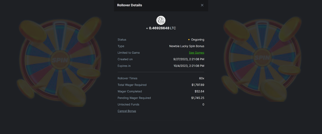
Task: Click the $52.64 wager completed value
Action: [x=199, y=91]
